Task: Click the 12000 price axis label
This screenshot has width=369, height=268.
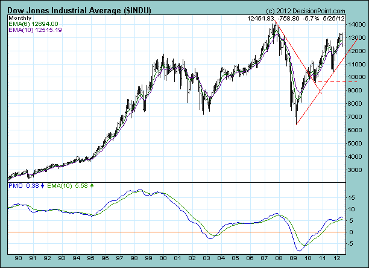Action: point(356,51)
